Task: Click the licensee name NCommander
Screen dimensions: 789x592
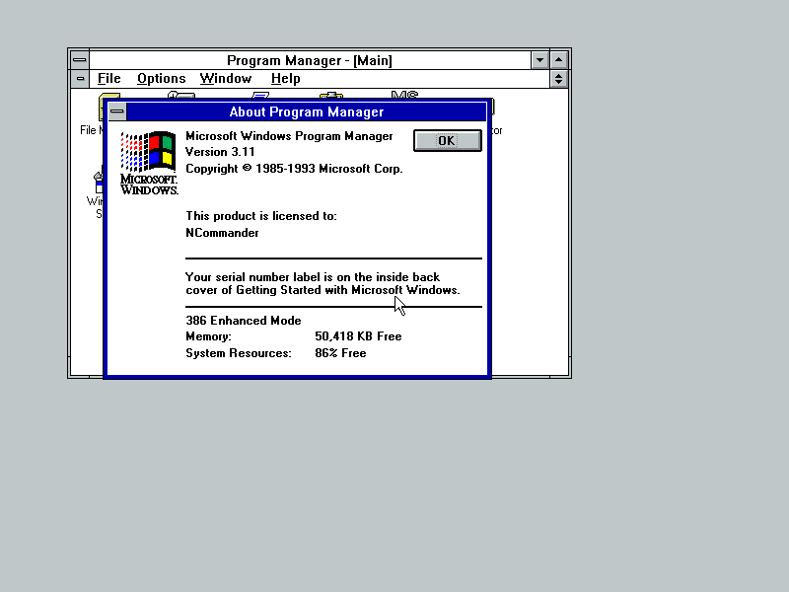Action: [222, 233]
